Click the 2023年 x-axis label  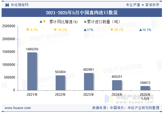(89, 94)
